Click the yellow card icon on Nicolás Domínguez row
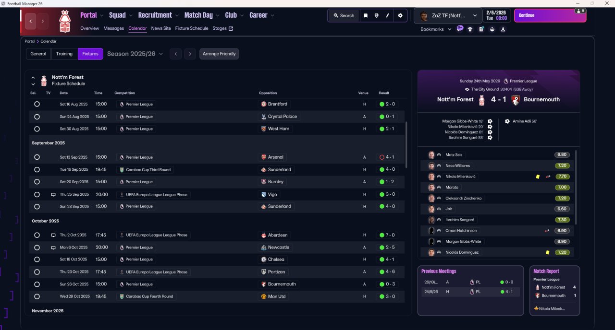This screenshot has width=615, height=330. tap(547, 252)
